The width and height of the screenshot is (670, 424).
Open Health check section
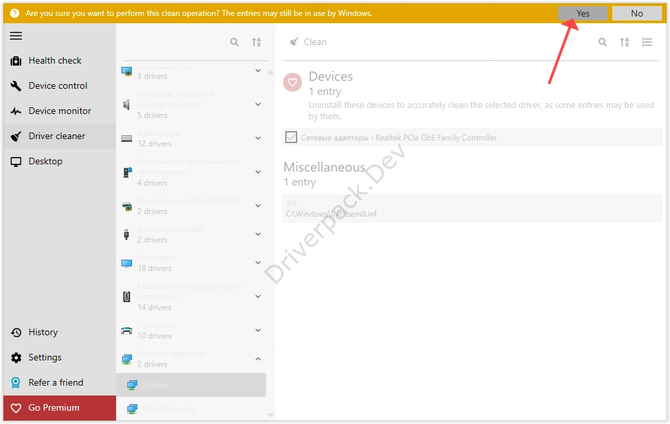point(60,60)
